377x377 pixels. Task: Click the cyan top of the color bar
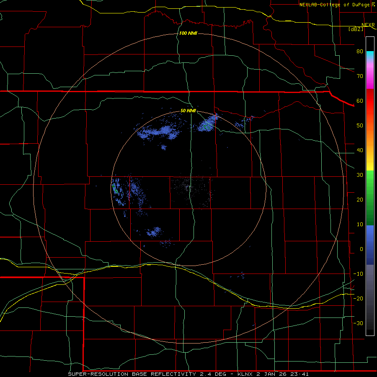pos(370,55)
